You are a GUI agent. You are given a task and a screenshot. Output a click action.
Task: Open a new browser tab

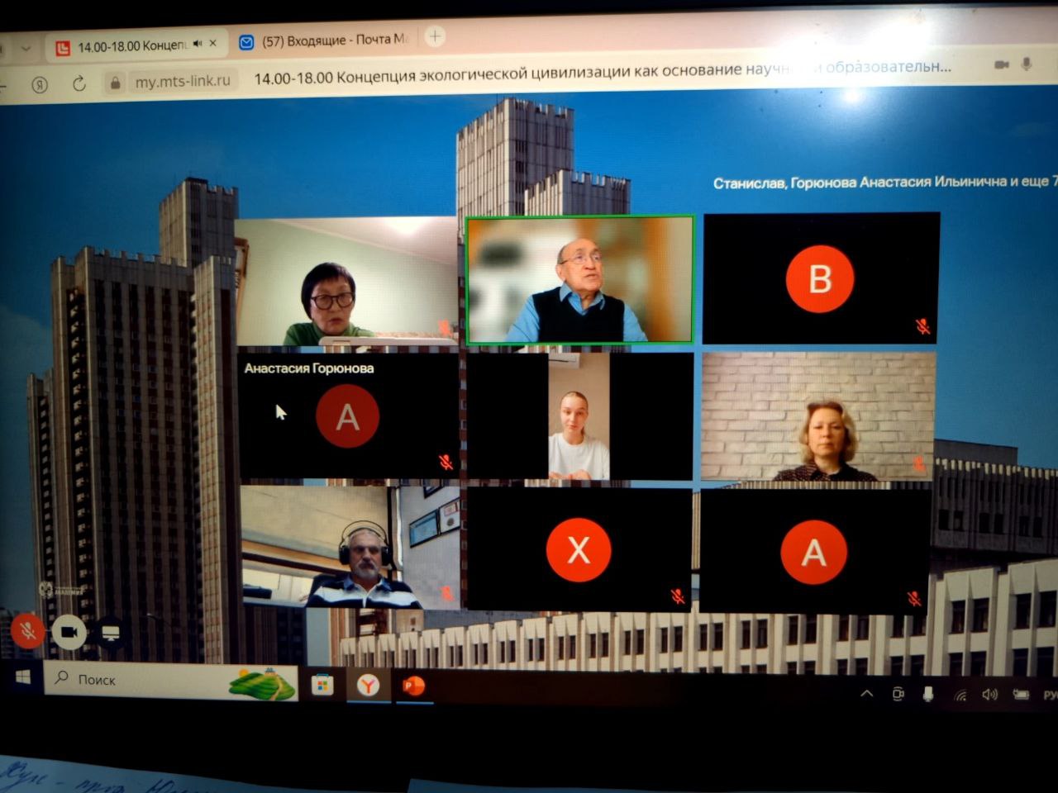[x=435, y=36]
